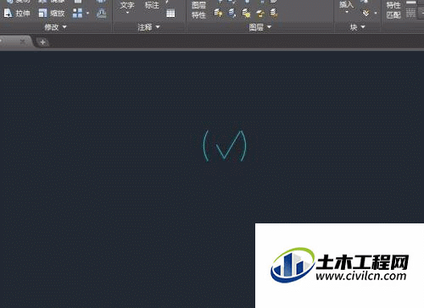424x308 pixels.
Task: Open 图层特性 (Layer Properties)
Action: pyautogui.click(x=198, y=9)
